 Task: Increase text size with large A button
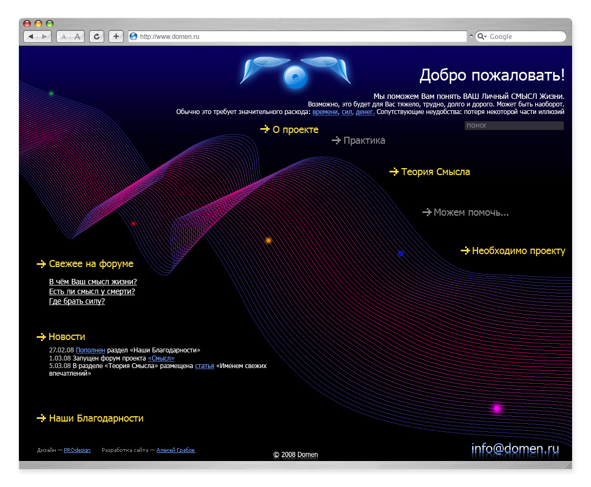tap(78, 37)
